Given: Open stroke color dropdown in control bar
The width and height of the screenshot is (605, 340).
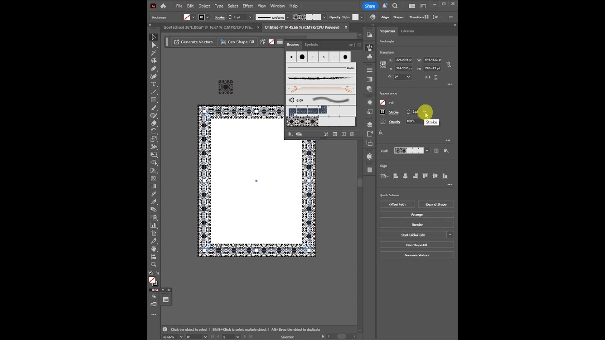Looking at the screenshot, I should [208, 17].
